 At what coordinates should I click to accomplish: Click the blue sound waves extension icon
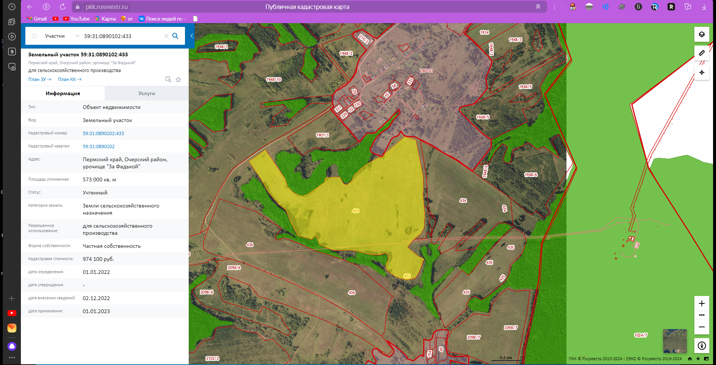(x=606, y=7)
